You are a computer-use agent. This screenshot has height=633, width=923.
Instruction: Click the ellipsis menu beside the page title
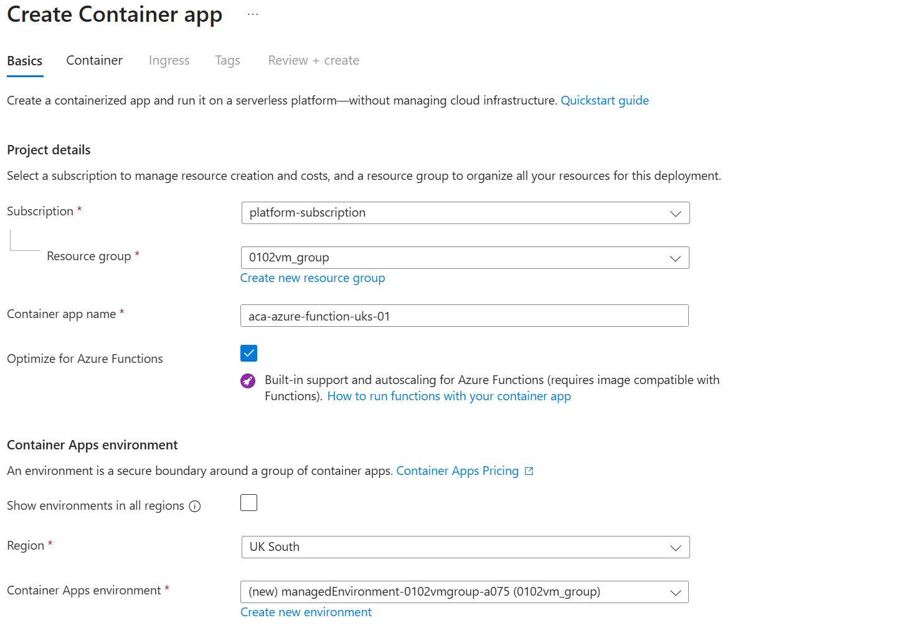coord(252,14)
